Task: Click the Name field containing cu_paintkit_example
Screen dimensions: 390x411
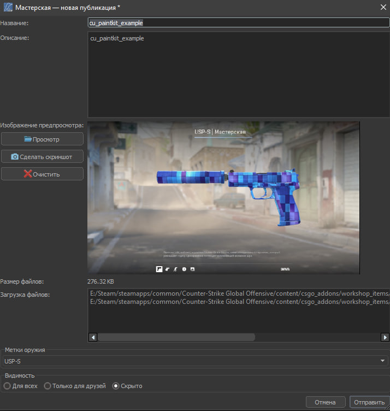Action: pos(239,23)
